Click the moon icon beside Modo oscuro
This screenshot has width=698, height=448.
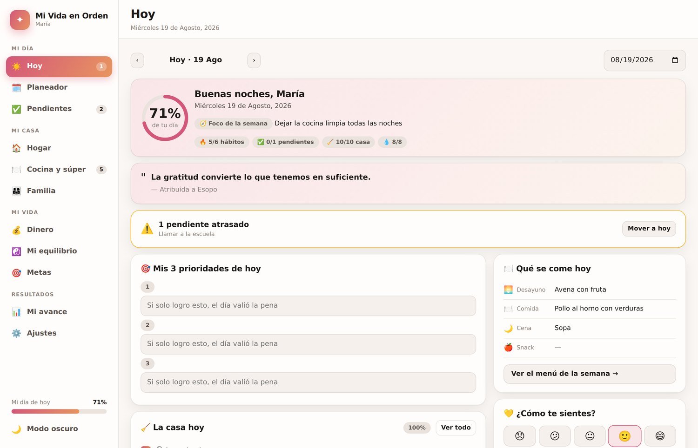coord(16,429)
